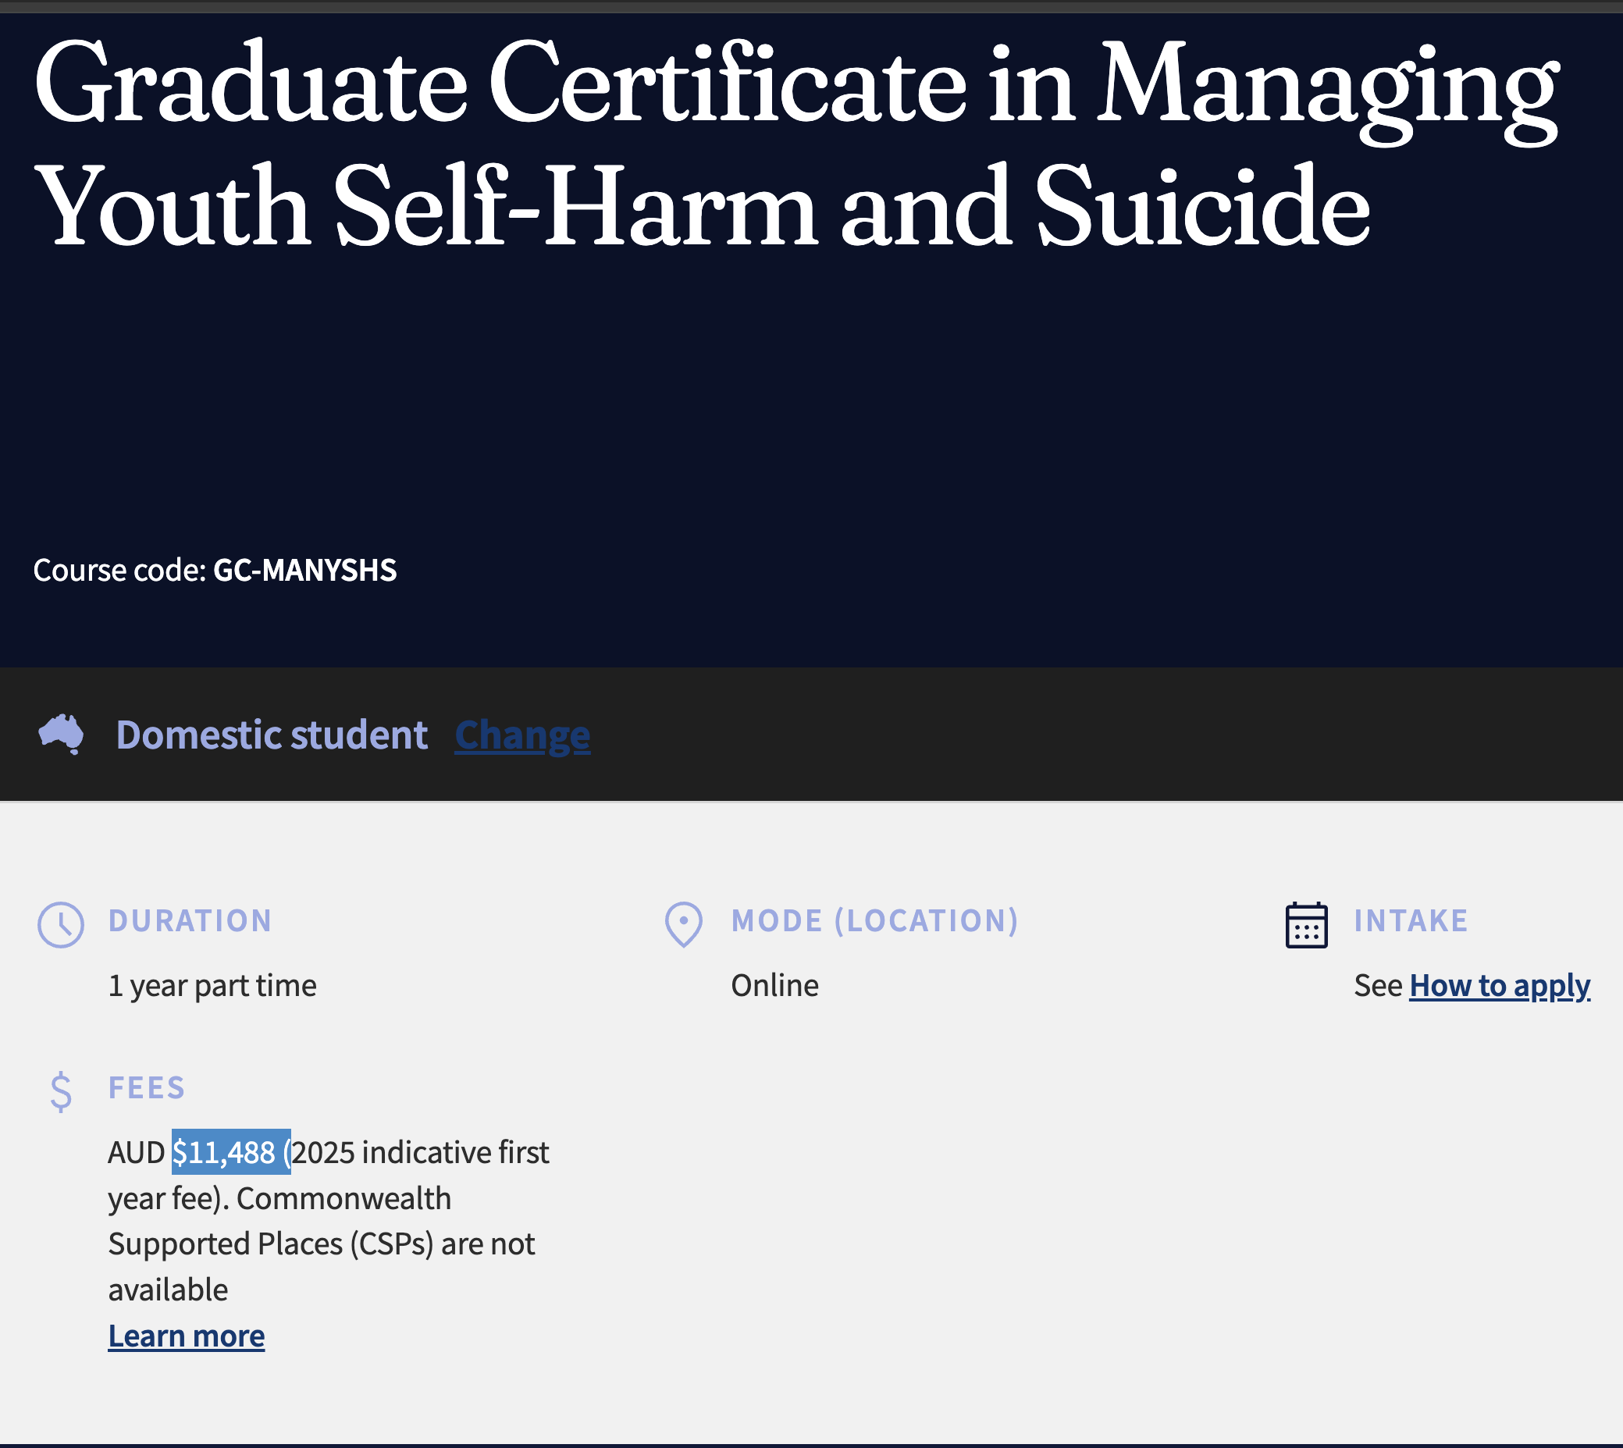Click the 'Course code:' label

point(120,571)
